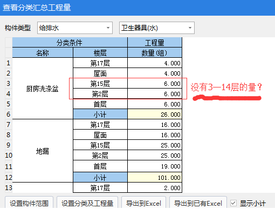
Task: Click the 16.000 value in row 7
Action: click(155, 125)
